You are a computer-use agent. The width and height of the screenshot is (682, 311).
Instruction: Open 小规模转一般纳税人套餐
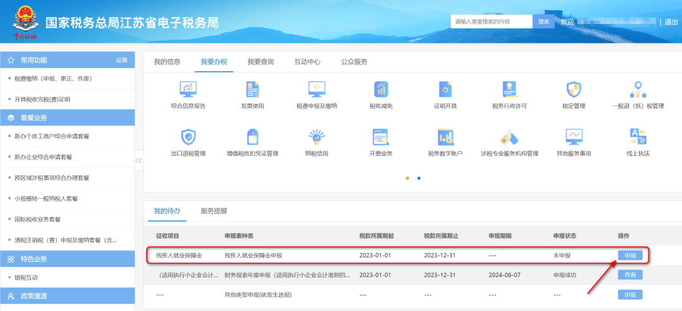tap(46, 199)
